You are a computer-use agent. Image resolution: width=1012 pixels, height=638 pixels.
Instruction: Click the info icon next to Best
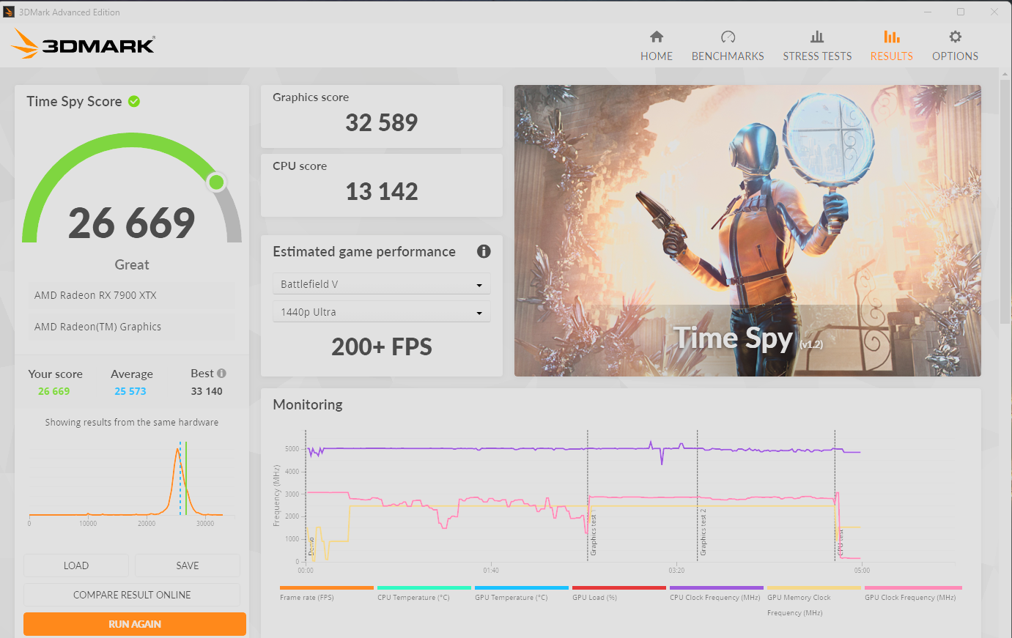pyautogui.click(x=221, y=373)
